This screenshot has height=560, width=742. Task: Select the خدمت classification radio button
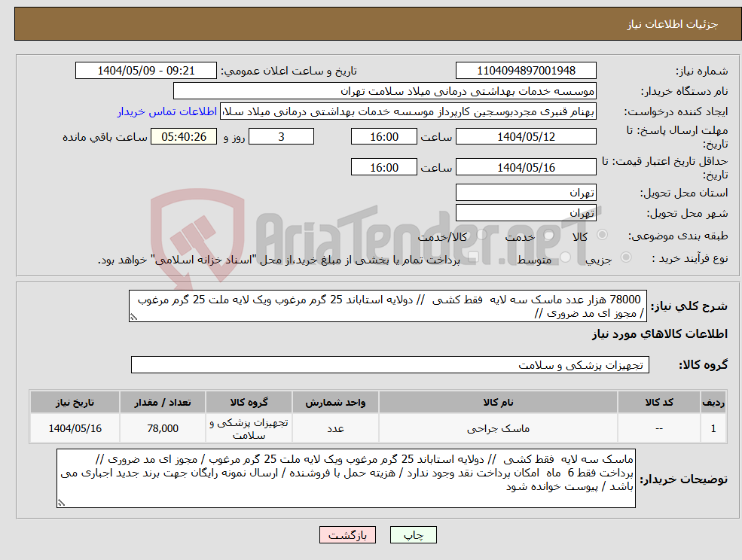548,234
